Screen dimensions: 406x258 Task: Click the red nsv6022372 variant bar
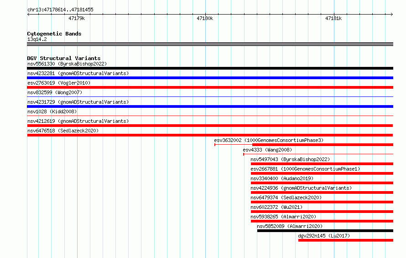coord(322,212)
